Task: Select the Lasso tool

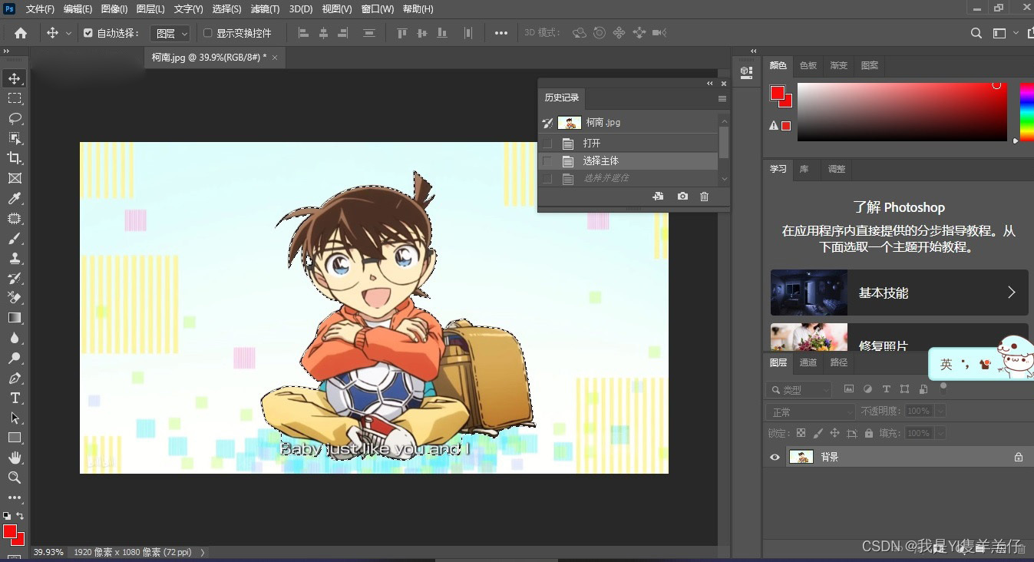Action: point(15,118)
